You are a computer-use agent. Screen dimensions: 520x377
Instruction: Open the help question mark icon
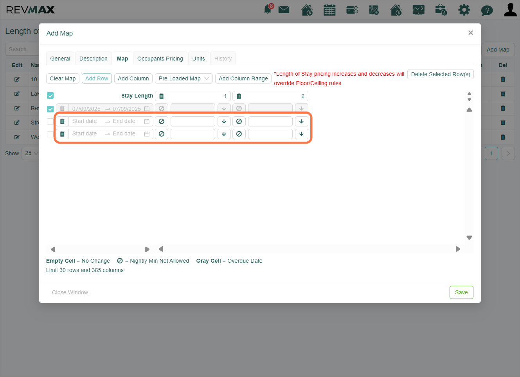point(487,10)
